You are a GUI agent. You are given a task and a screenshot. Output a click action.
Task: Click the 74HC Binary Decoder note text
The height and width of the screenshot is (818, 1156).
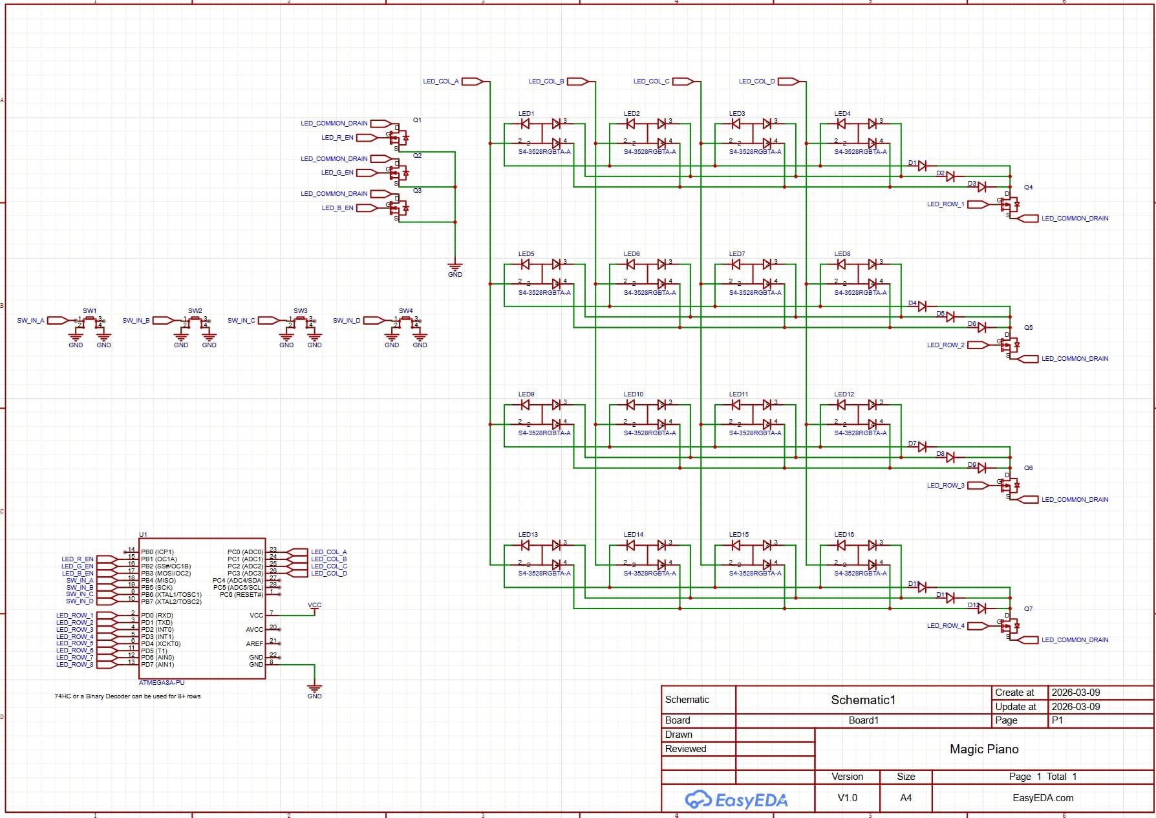click(x=127, y=696)
